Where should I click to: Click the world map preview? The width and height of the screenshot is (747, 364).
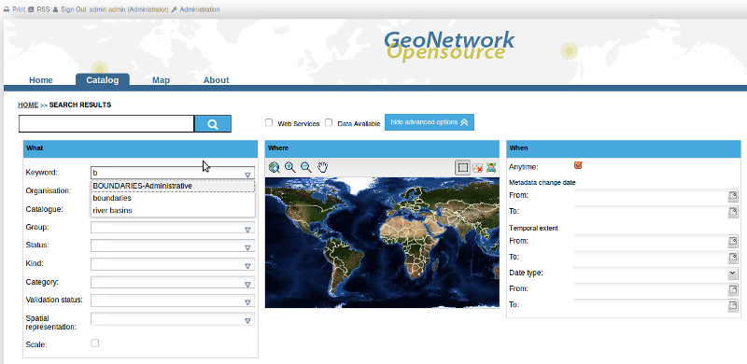pyautogui.click(x=382, y=243)
